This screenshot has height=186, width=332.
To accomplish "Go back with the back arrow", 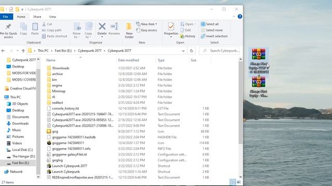I will [3, 51].
